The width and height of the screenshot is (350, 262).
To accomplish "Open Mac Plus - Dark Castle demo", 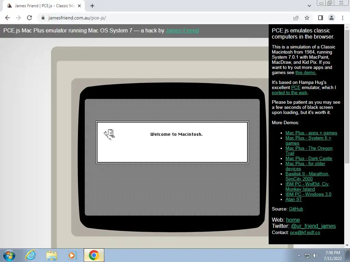I will coord(309,158).
